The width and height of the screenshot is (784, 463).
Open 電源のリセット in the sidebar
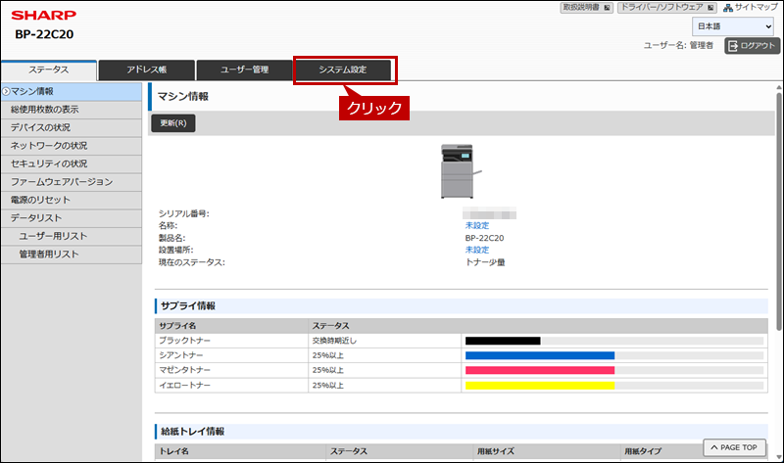[72, 200]
